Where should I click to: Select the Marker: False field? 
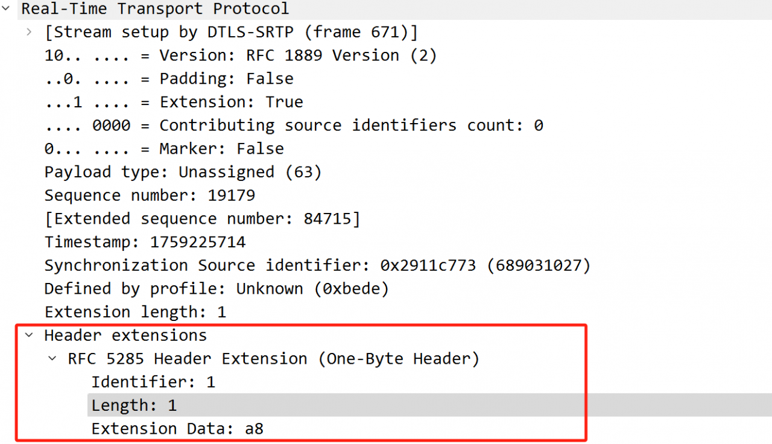tap(163, 148)
